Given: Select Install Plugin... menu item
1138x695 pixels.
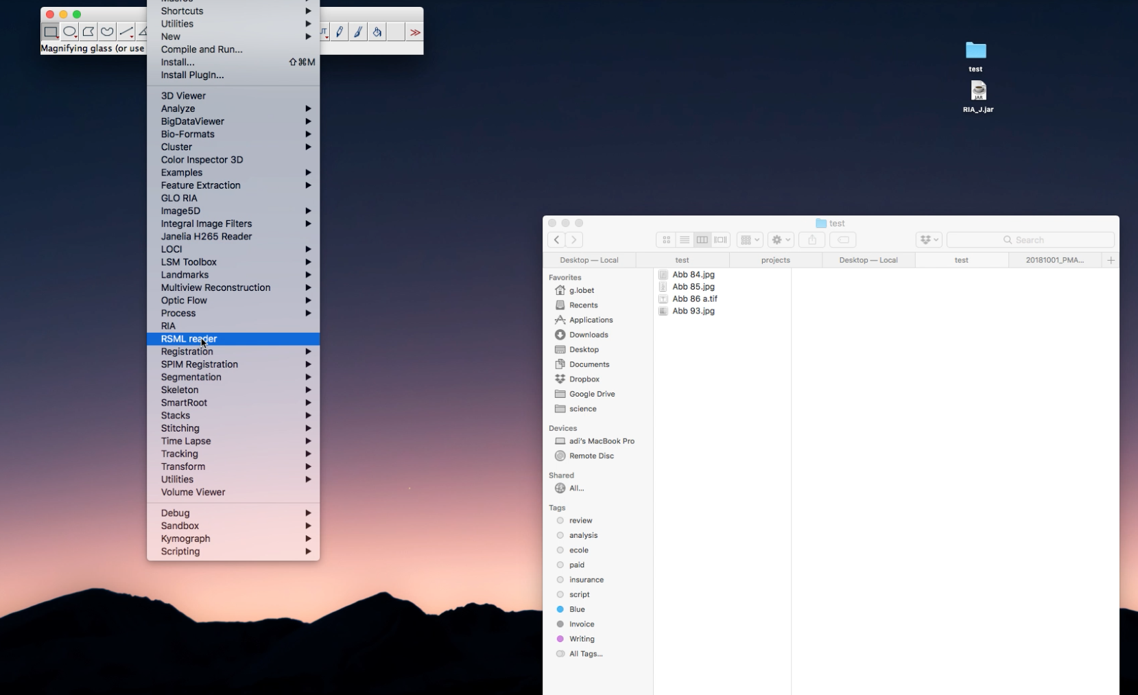Looking at the screenshot, I should coord(233,75).
